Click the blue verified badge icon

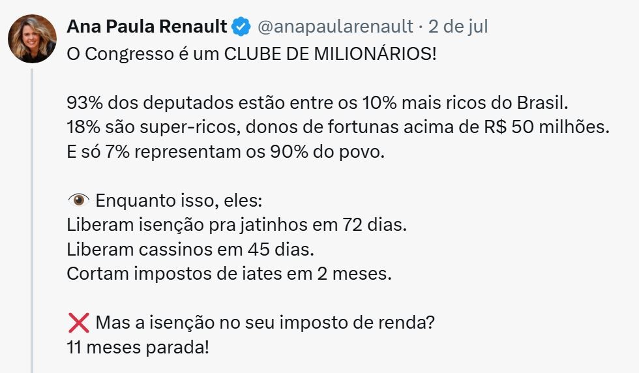(242, 27)
